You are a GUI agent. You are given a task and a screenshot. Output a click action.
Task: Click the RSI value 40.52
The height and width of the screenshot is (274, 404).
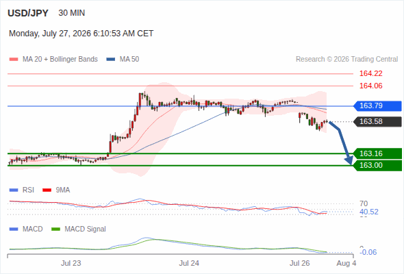369,212
